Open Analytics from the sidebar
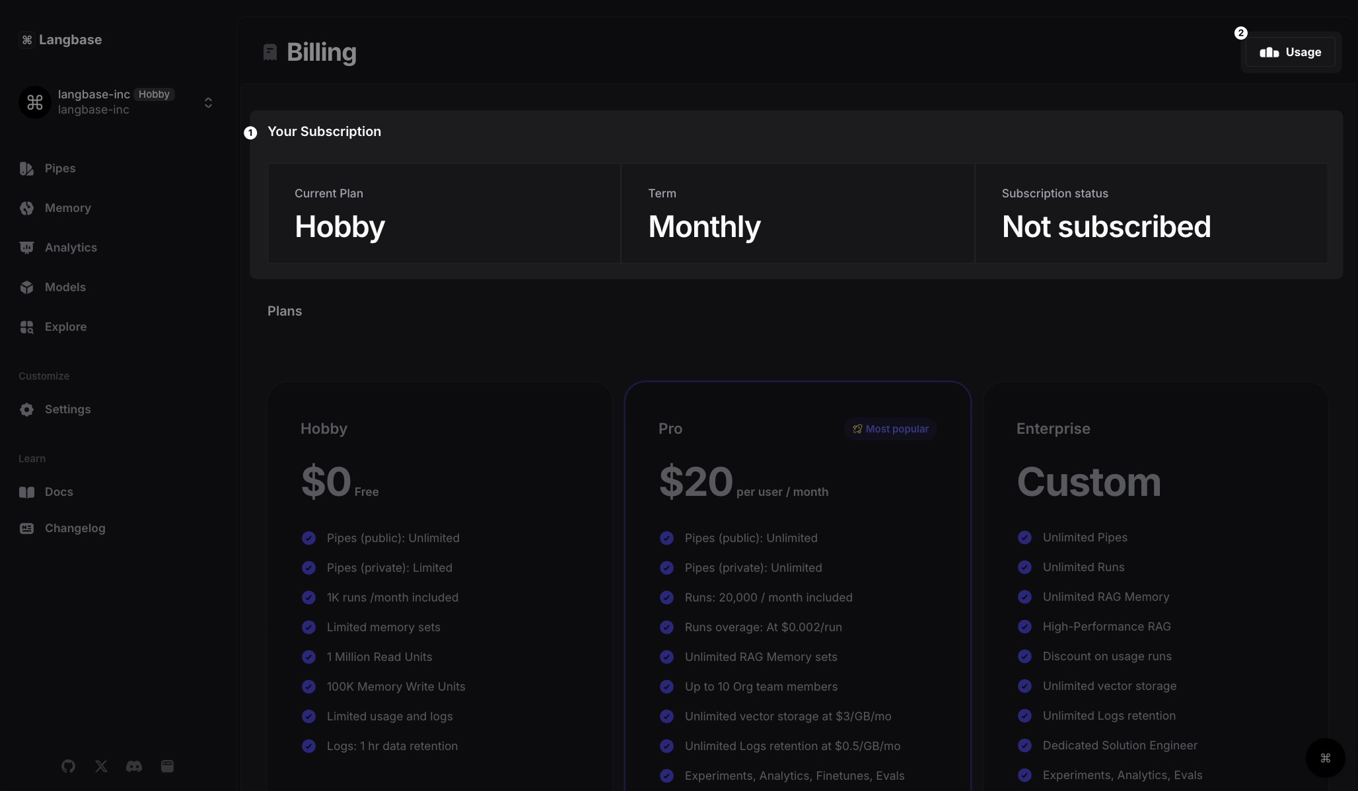The image size is (1358, 791). pyautogui.click(x=71, y=248)
